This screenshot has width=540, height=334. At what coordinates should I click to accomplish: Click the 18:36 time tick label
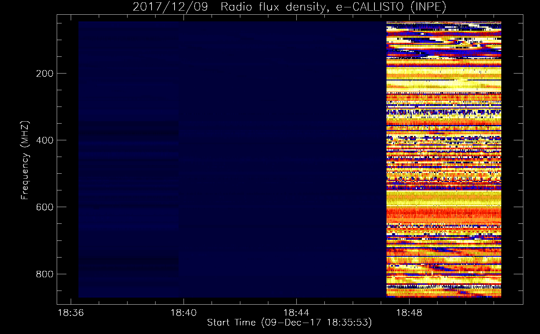(71, 313)
